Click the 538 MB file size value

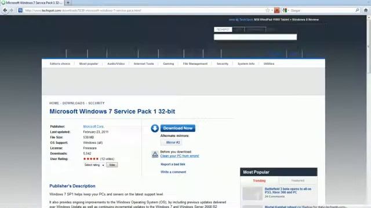click(x=89, y=138)
